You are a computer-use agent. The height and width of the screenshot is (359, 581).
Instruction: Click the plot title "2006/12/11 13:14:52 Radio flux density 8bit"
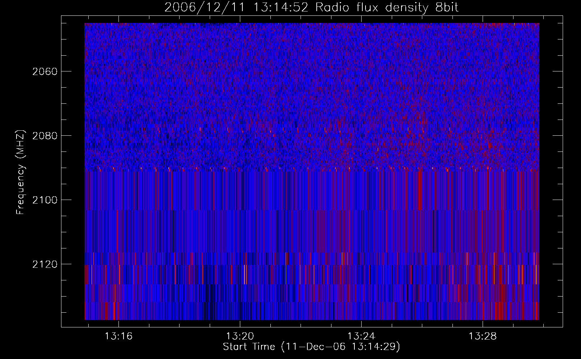tap(311, 8)
